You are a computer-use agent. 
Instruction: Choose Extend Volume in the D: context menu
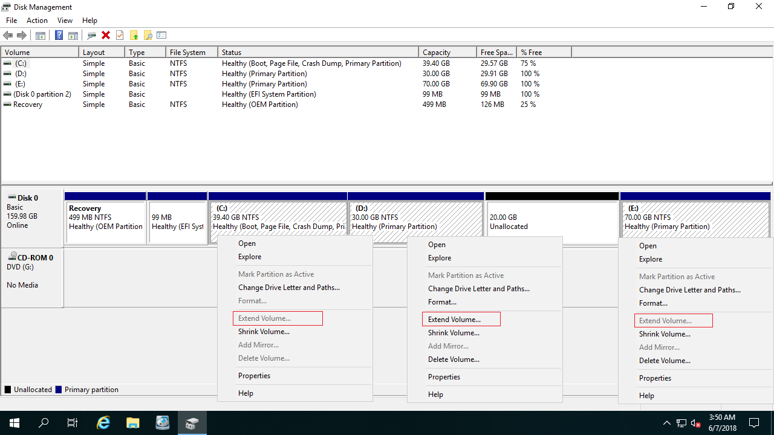(x=454, y=320)
